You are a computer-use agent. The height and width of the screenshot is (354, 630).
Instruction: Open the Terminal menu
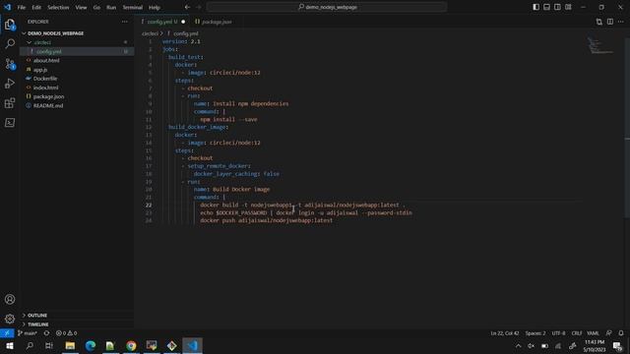tap(133, 7)
